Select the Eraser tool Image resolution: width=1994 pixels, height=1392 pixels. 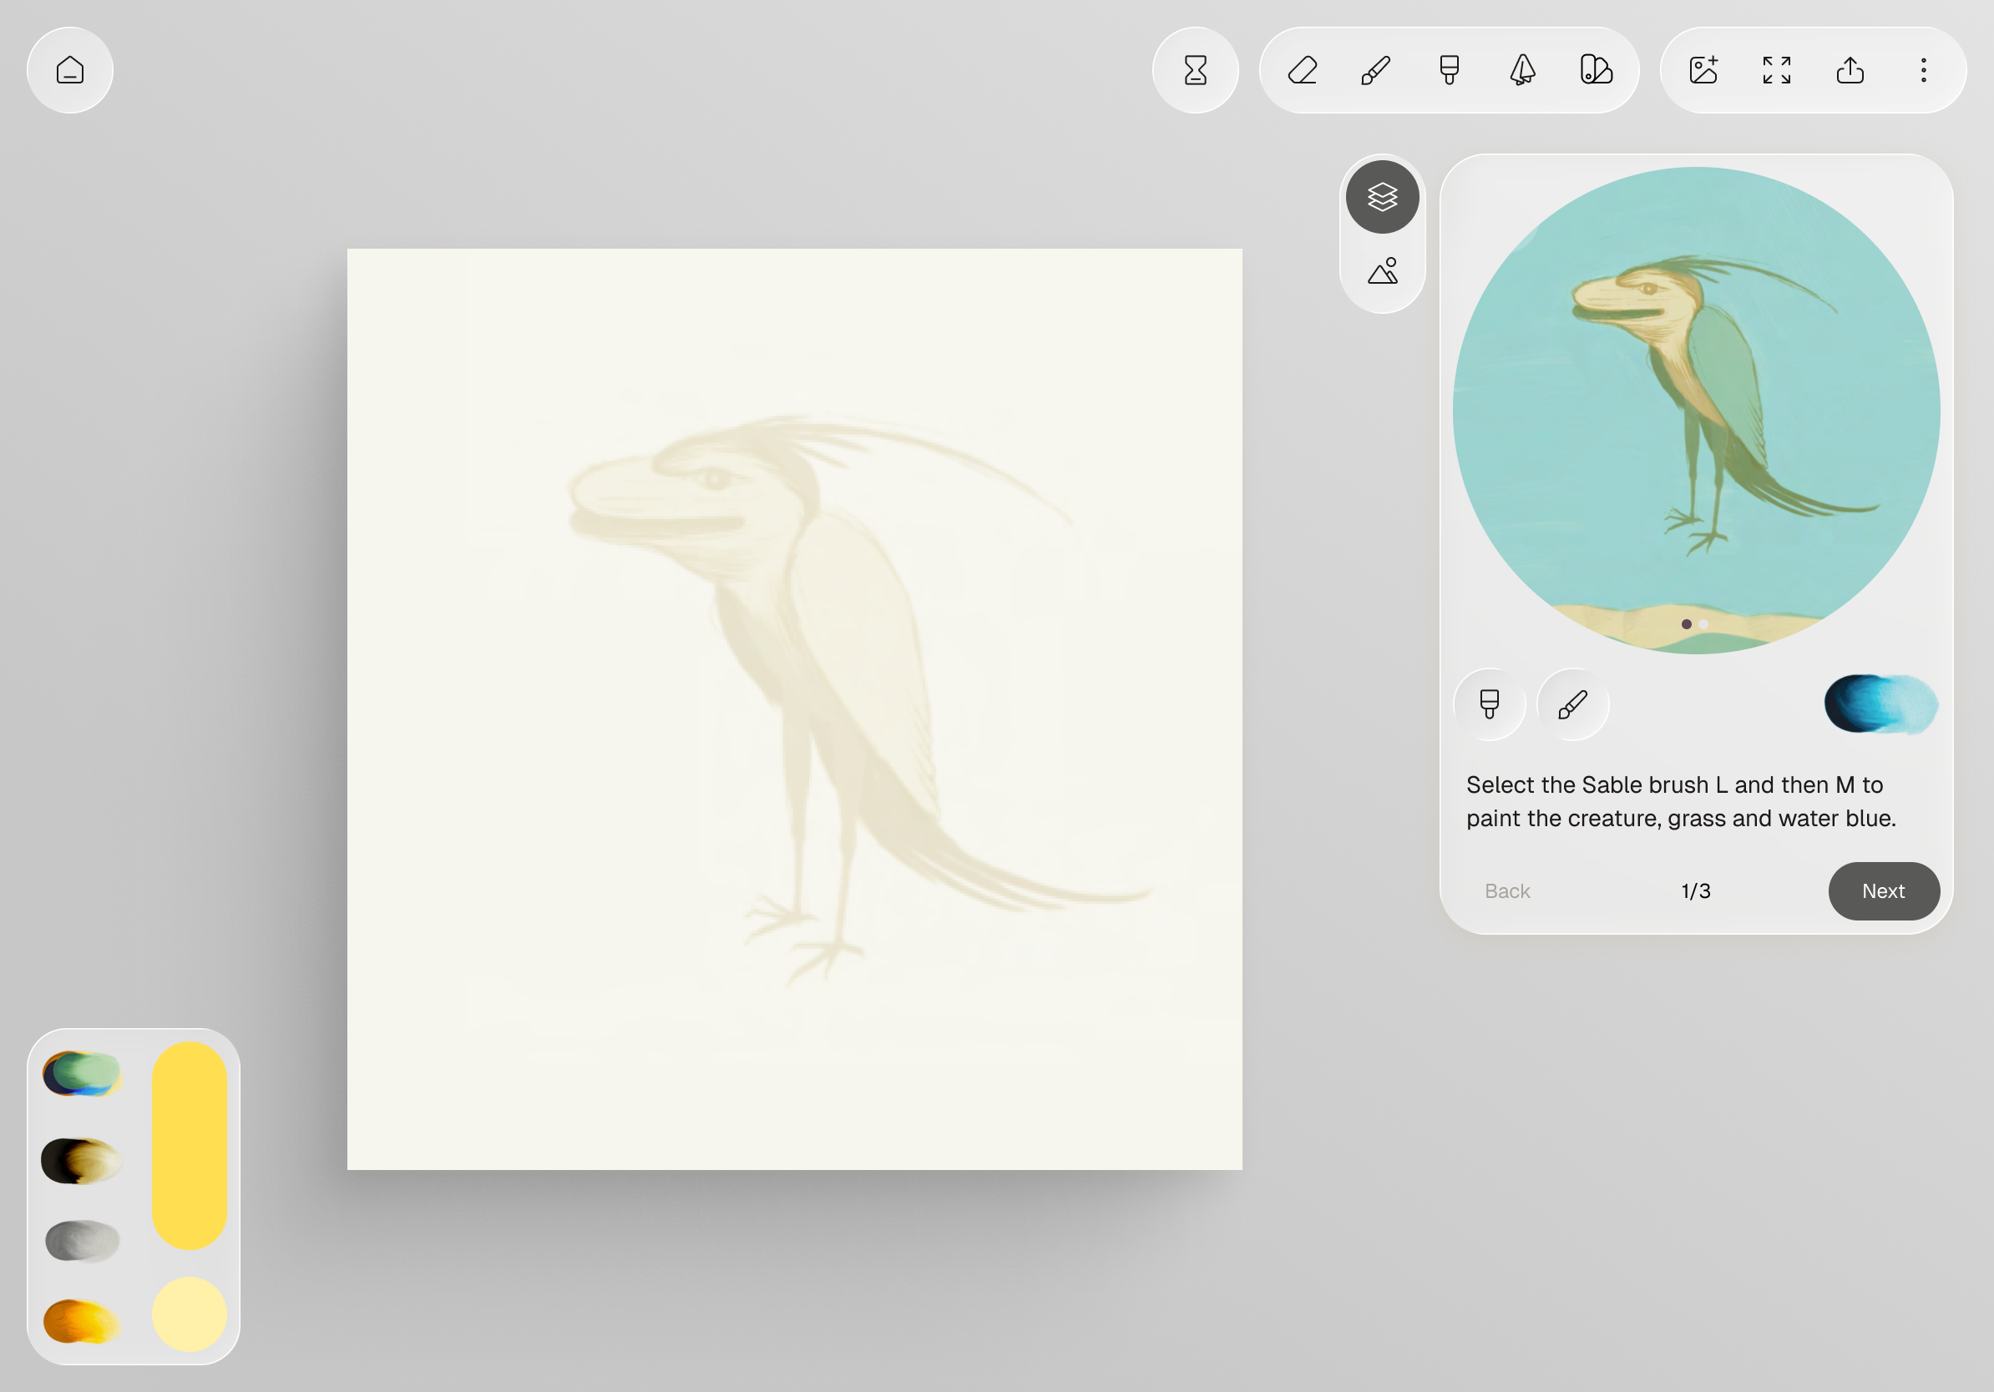1303,70
